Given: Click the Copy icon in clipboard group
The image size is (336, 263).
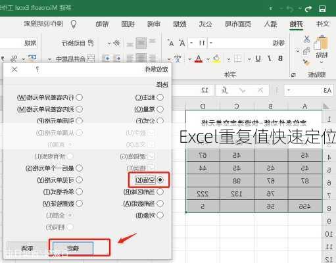Looking at the screenshot, I should tap(306, 51).
